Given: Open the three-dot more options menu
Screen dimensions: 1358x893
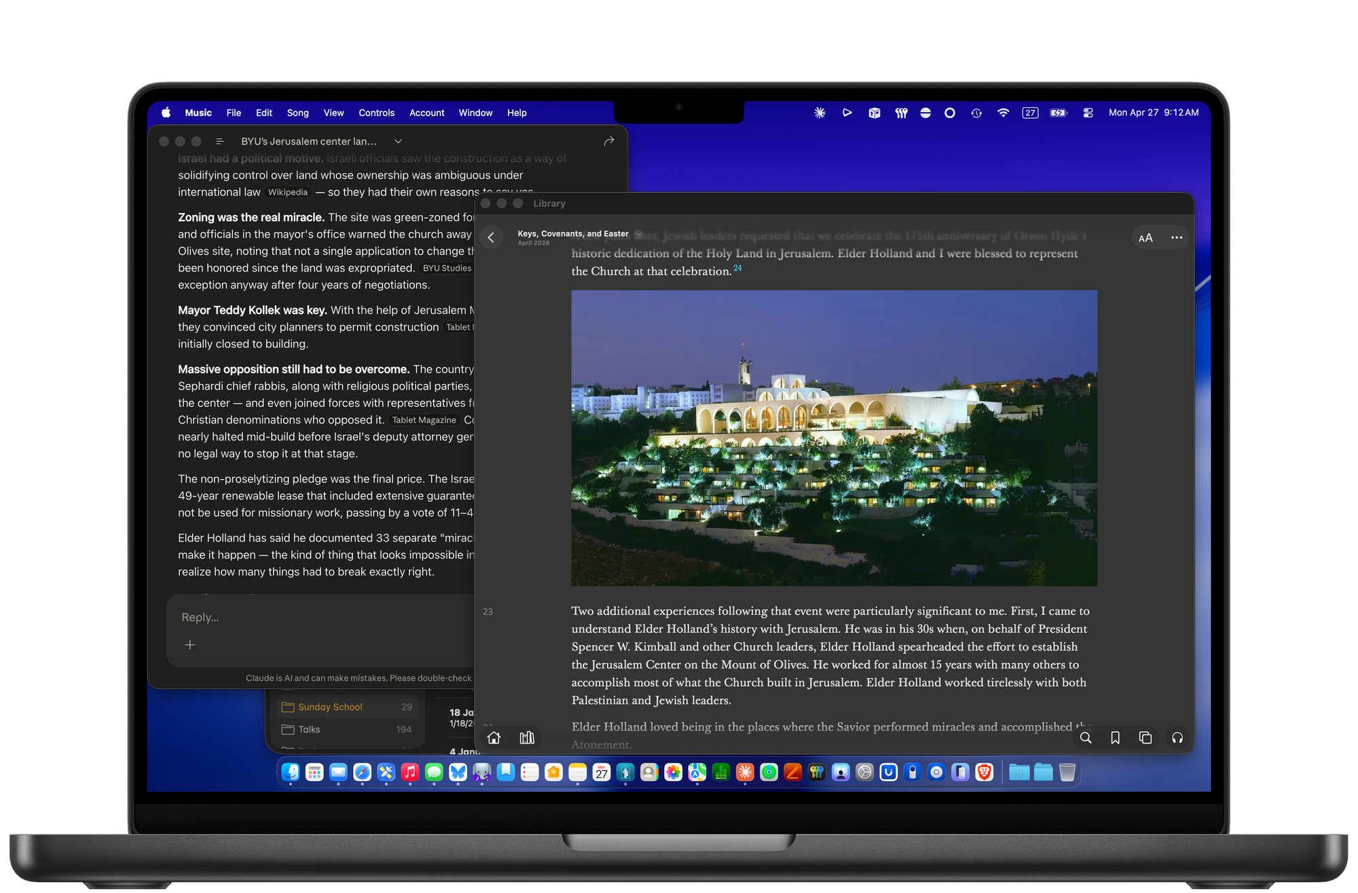Looking at the screenshot, I should tap(1177, 237).
